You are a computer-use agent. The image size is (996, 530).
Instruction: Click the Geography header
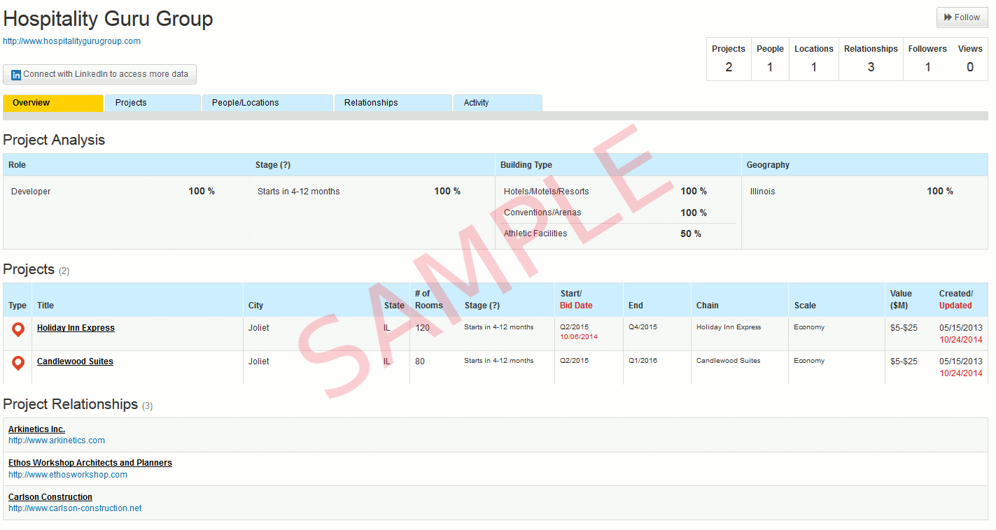coord(768,165)
